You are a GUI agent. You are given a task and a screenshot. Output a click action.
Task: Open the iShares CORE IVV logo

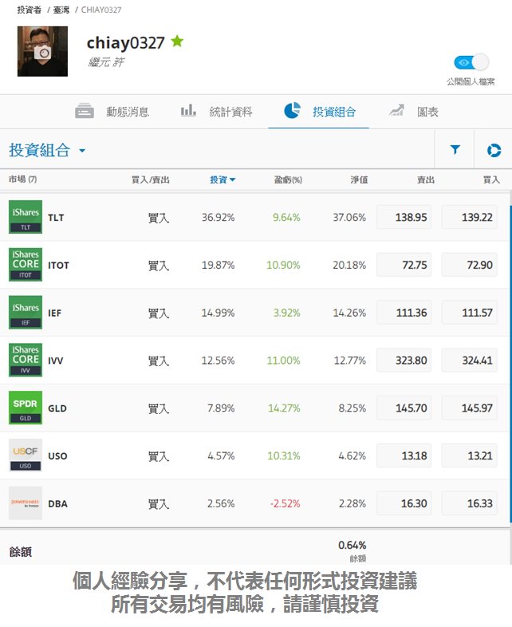tap(26, 360)
